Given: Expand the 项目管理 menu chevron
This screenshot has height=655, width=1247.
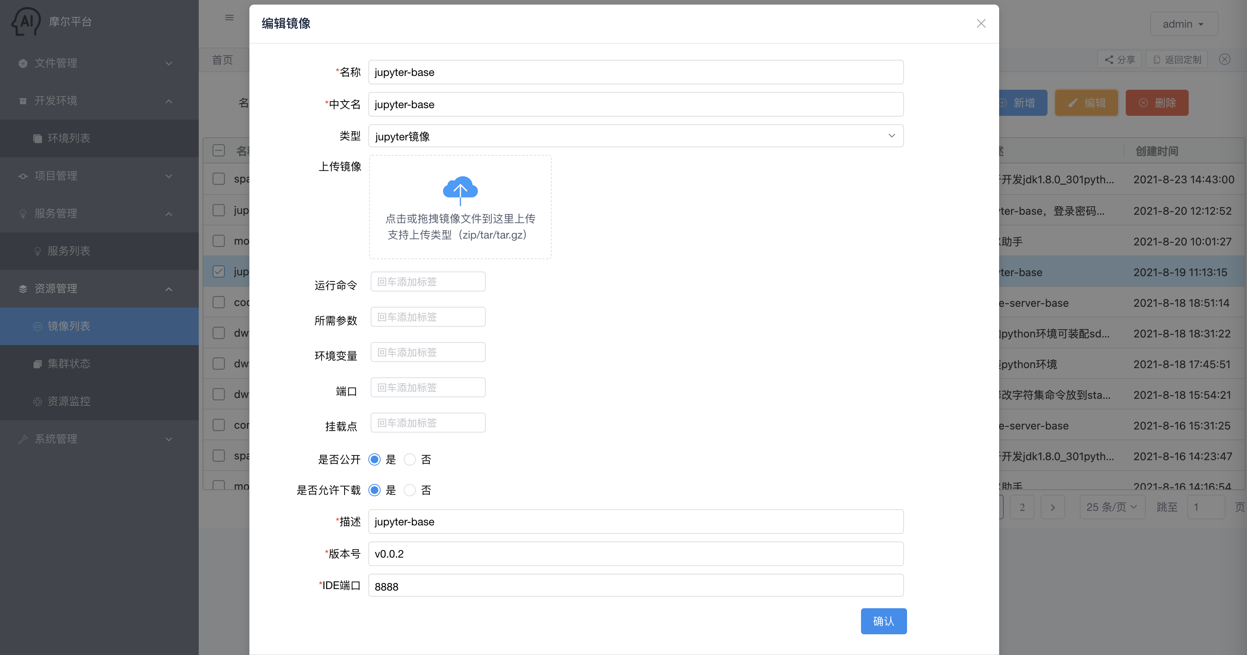Looking at the screenshot, I should pos(168,176).
